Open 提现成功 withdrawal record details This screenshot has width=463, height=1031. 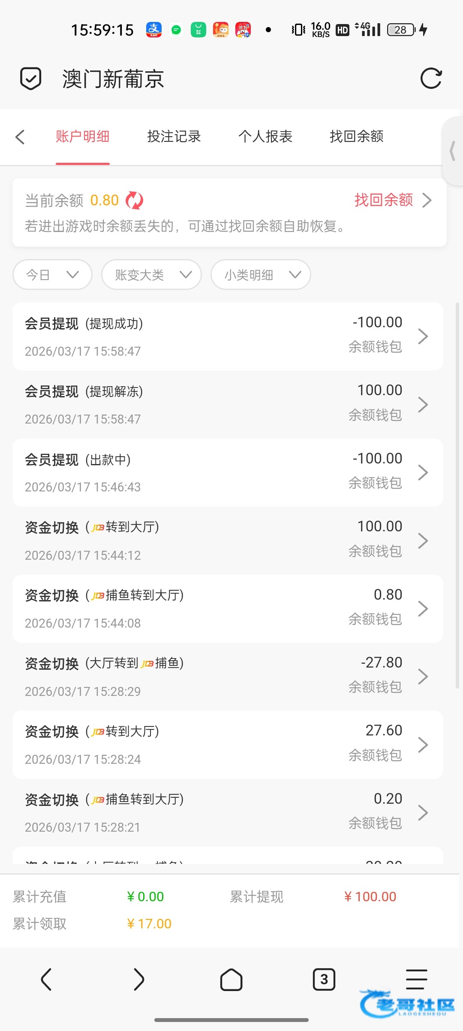click(228, 336)
